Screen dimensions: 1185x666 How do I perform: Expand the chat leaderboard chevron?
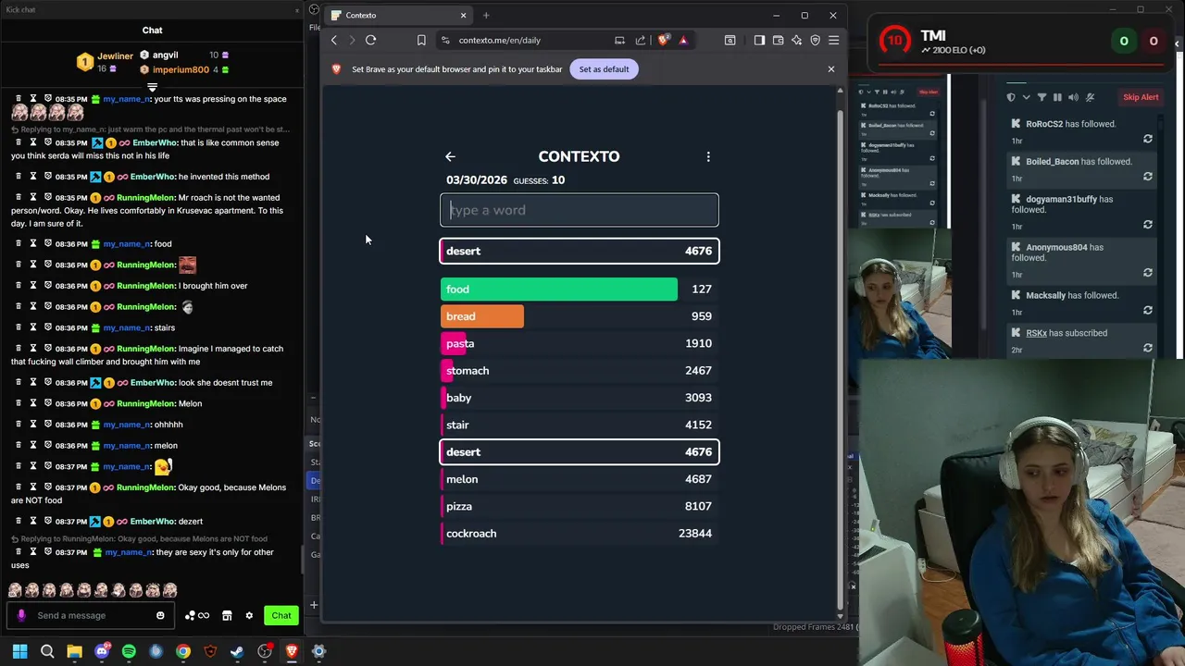pos(152,87)
